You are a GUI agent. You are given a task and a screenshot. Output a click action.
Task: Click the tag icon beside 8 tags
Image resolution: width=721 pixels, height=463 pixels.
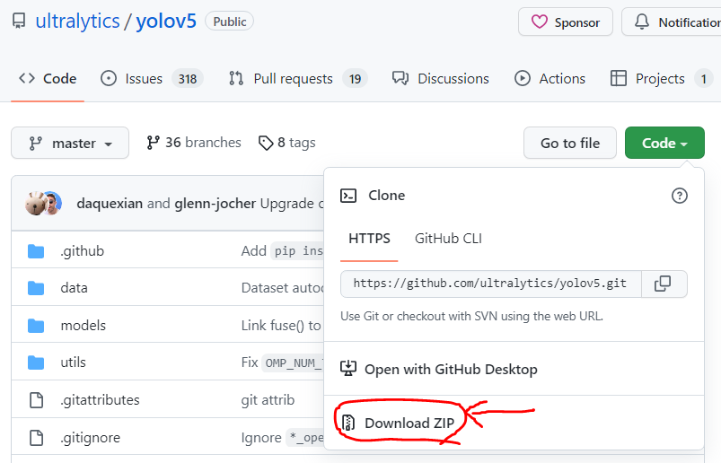coord(266,144)
